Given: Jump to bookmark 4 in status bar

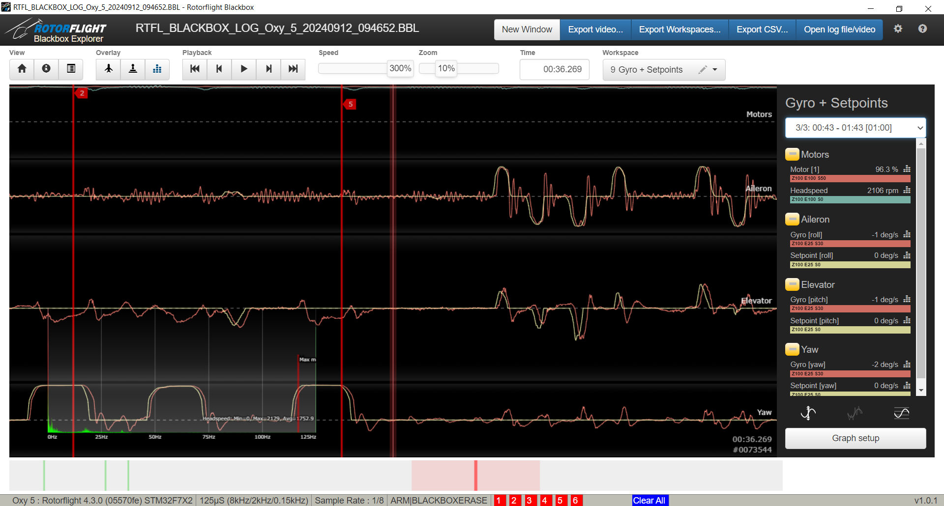Looking at the screenshot, I should point(545,500).
